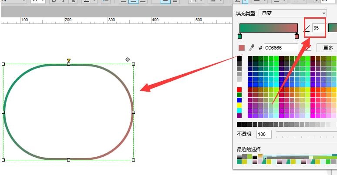Click the 不透明 opacity value field
Viewport: 337px width, 175px height.
tap(264, 134)
